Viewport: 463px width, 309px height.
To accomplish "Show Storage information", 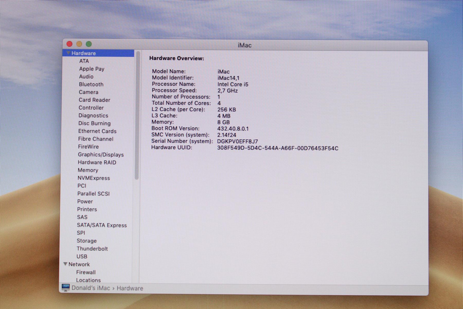I will [x=87, y=241].
